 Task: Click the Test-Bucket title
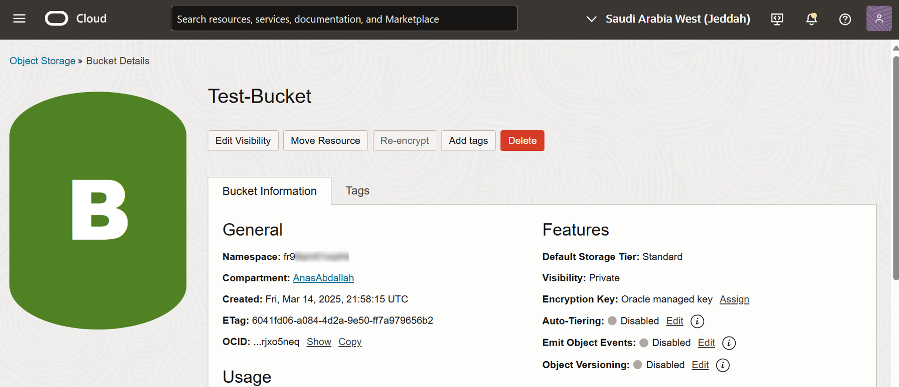pyautogui.click(x=260, y=96)
